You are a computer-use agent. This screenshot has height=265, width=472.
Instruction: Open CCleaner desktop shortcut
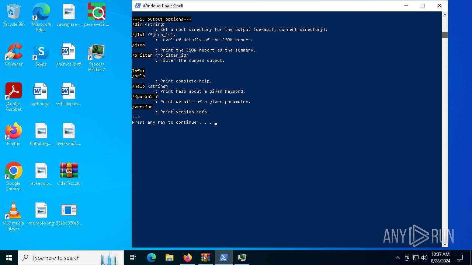[x=14, y=55]
